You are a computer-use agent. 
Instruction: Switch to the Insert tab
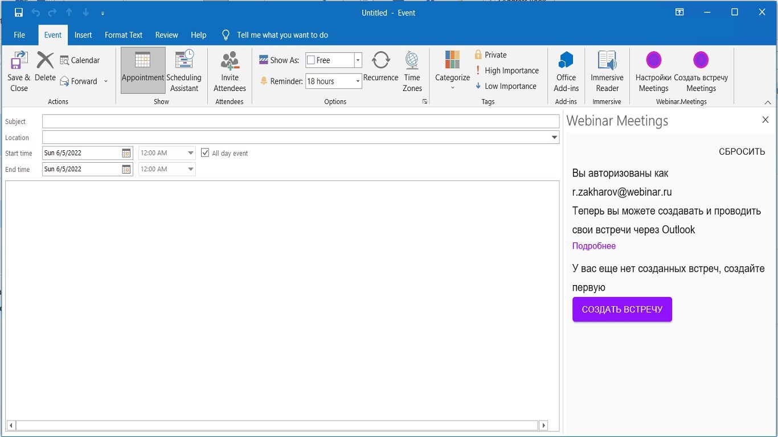83,35
